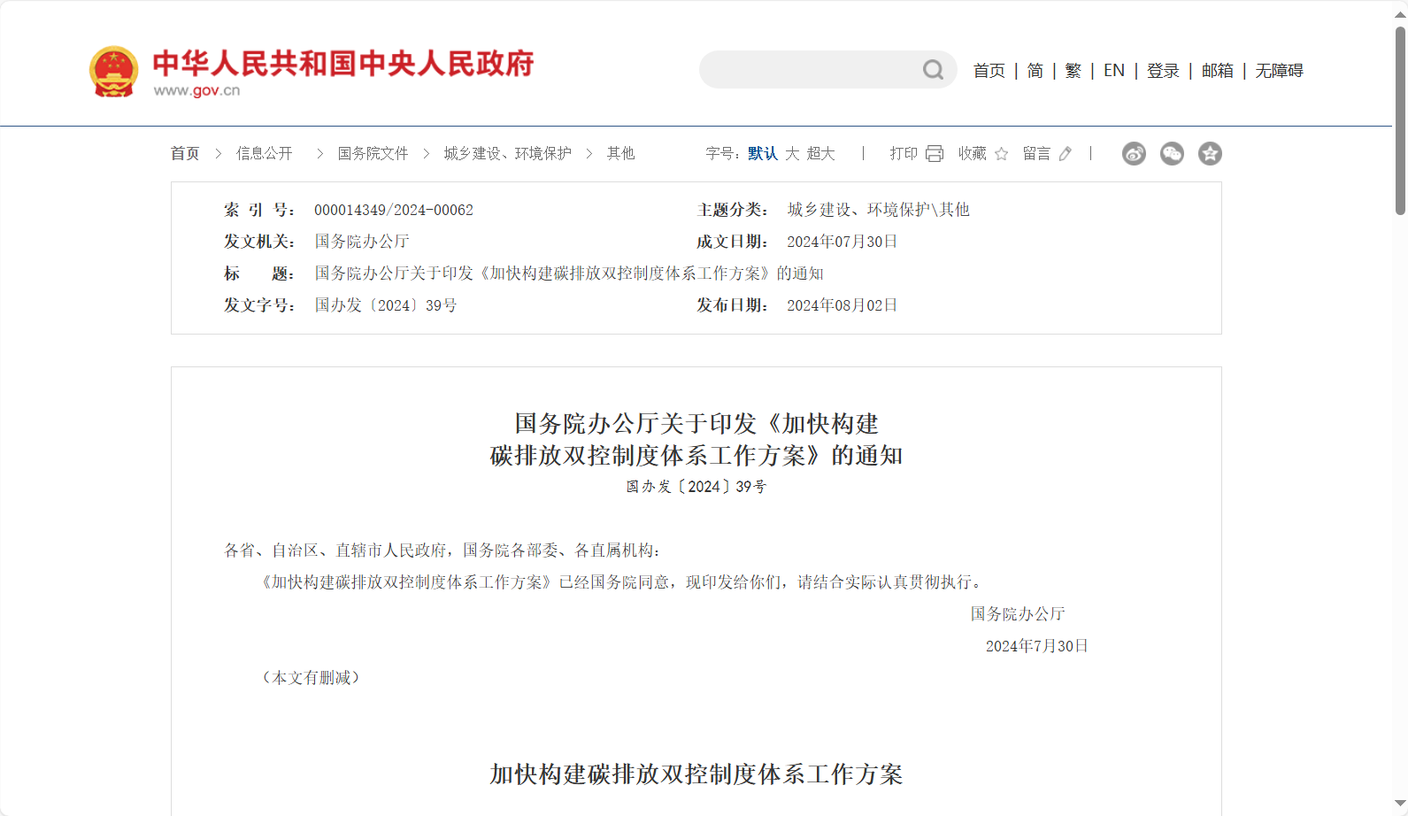Click the date 2024年7月30日
This screenshot has height=816, width=1408.
click(x=1037, y=646)
